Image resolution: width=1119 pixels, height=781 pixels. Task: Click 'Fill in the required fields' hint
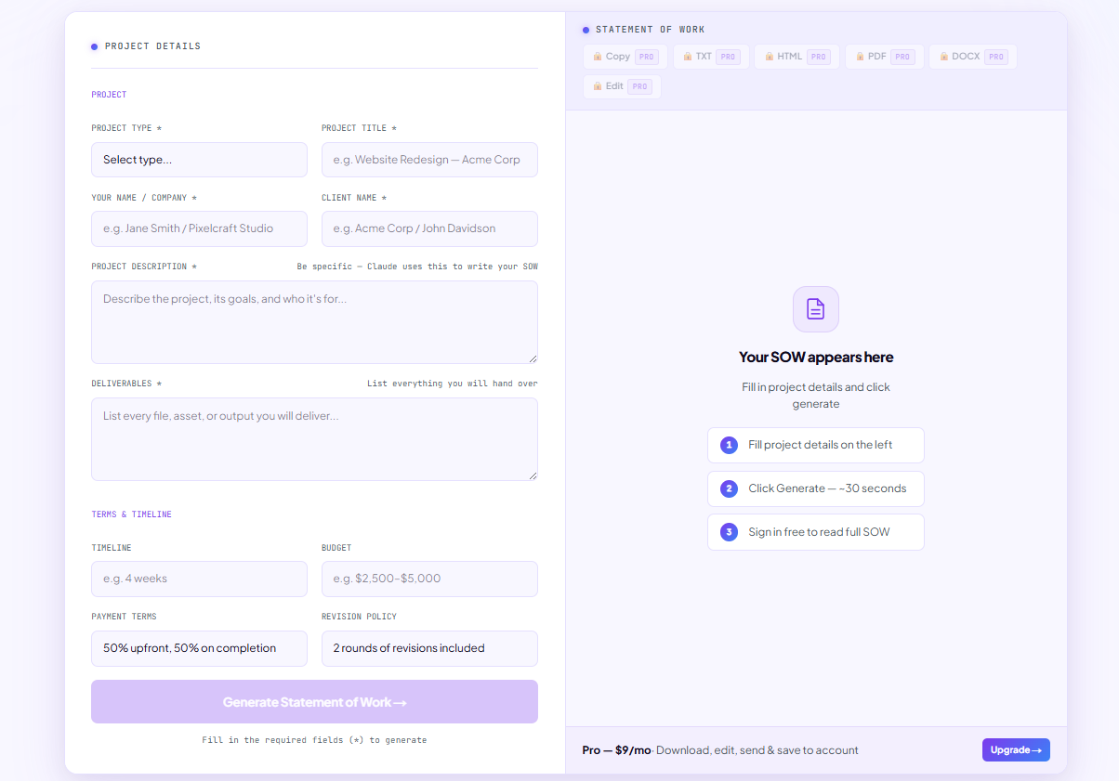314,740
